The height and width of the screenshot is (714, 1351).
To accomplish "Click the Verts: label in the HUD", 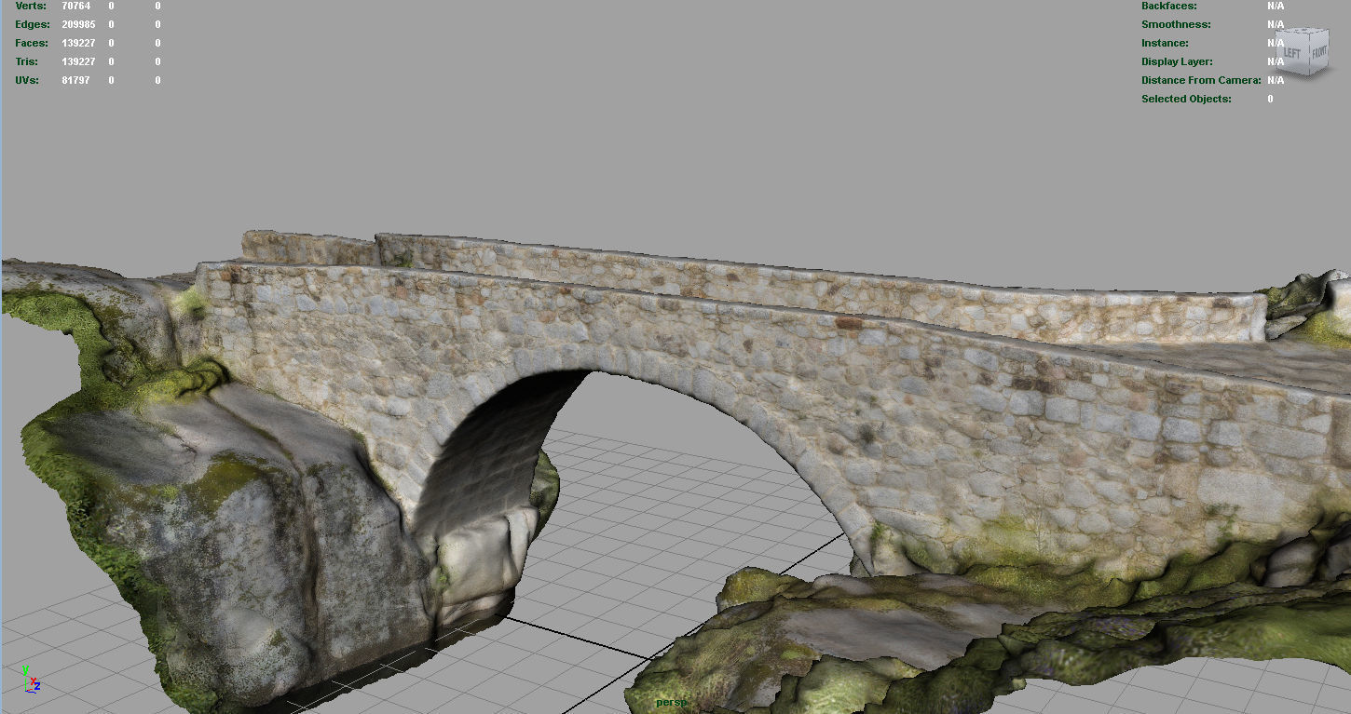I will pos(30,6).
